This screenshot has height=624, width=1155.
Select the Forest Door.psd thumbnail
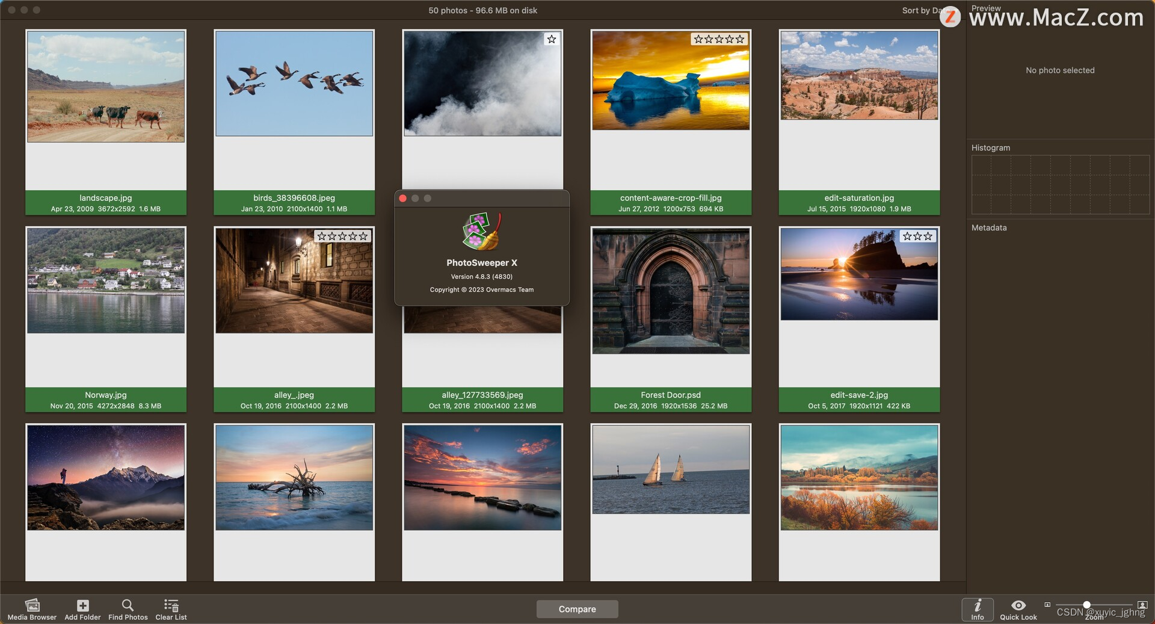pyautogui.click(x=671, y=291)
